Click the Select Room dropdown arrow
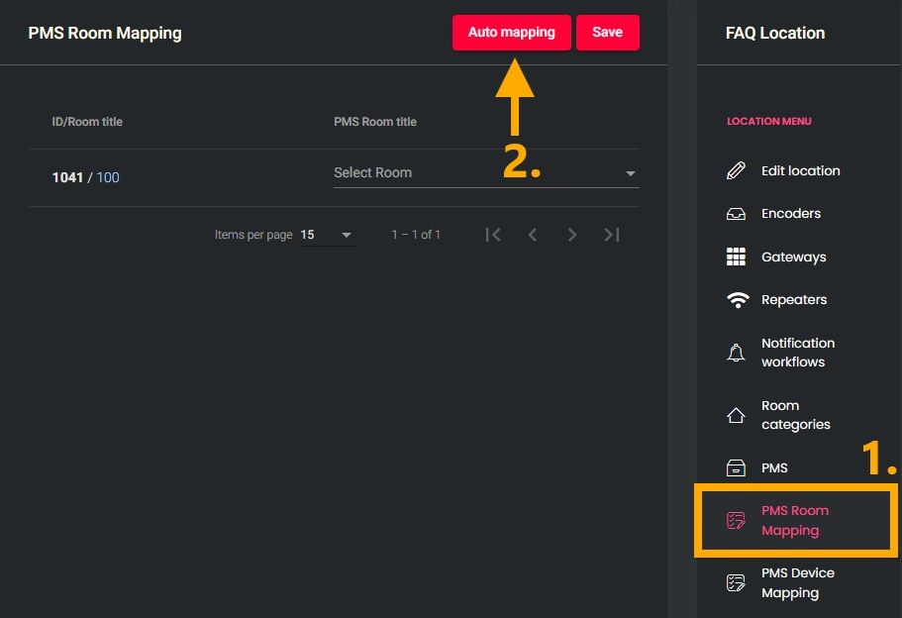Image resolution: width=902 pixels, height=618 pixels. coord(631,173)
